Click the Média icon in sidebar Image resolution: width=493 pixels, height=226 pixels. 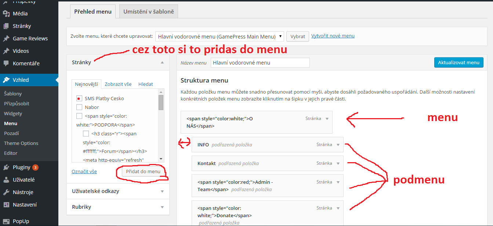(x=6, y=14)
